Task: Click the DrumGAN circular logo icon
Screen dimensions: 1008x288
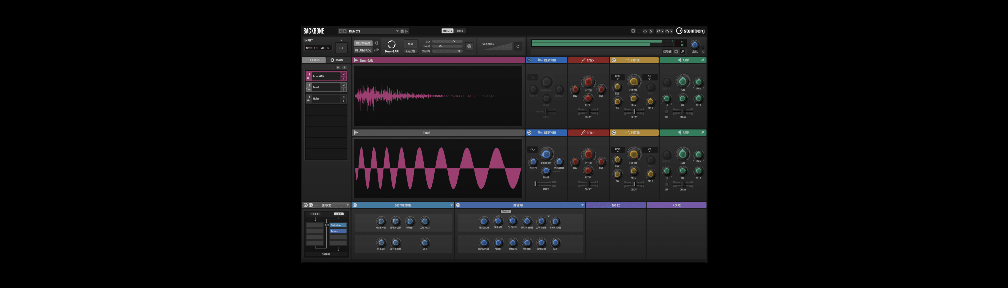Action: (x=392, y=45)
